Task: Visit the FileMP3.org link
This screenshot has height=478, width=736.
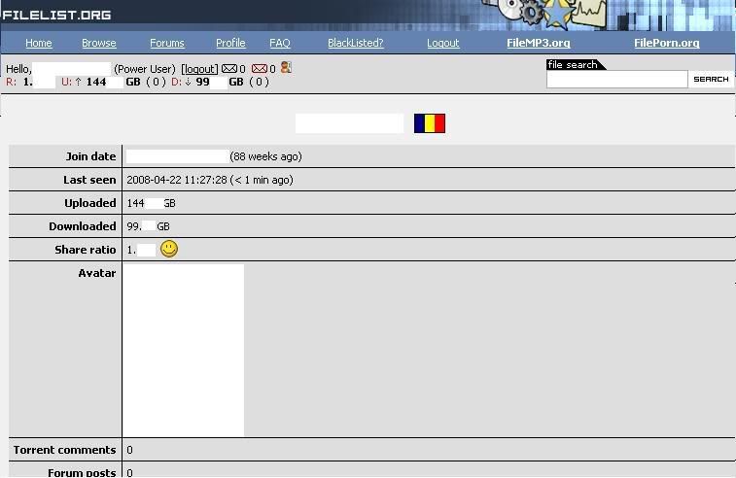Action: pos(539,43)
